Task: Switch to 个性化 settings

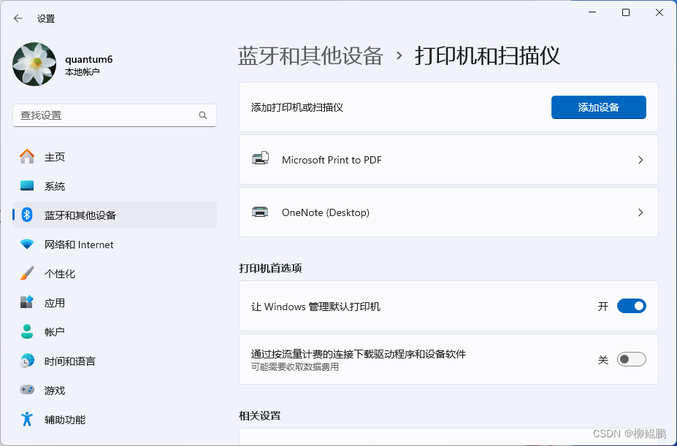Action: [115, 274]
